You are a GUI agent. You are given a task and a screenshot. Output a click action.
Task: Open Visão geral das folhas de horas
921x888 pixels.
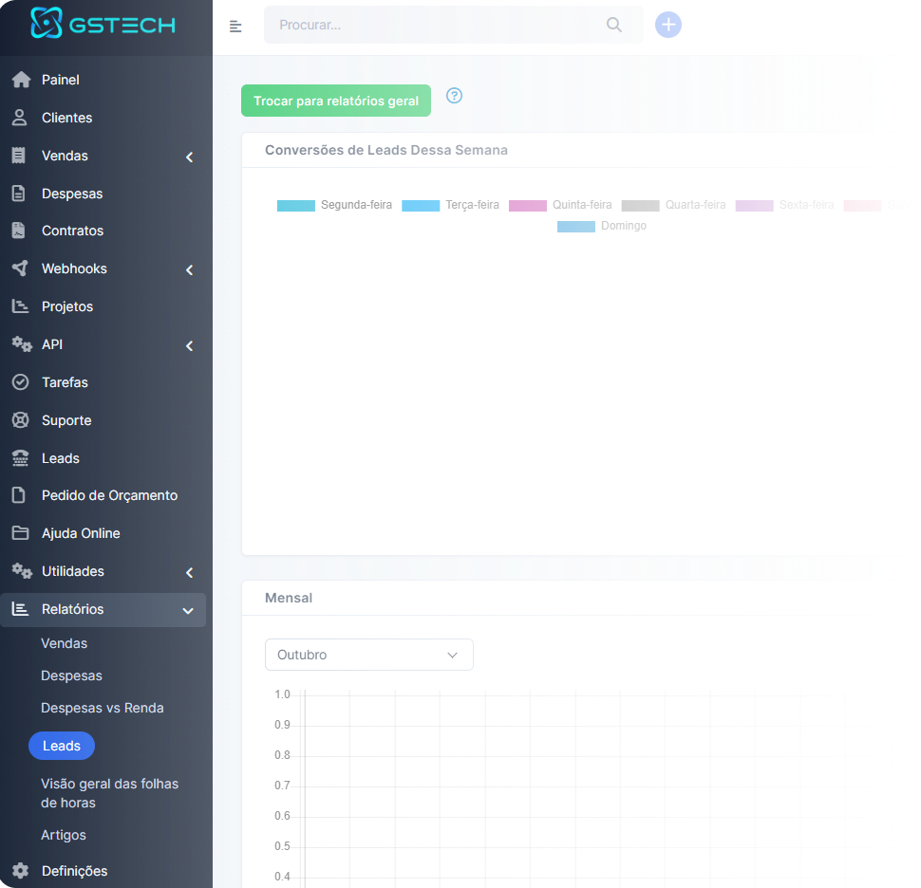coord(109,793)
